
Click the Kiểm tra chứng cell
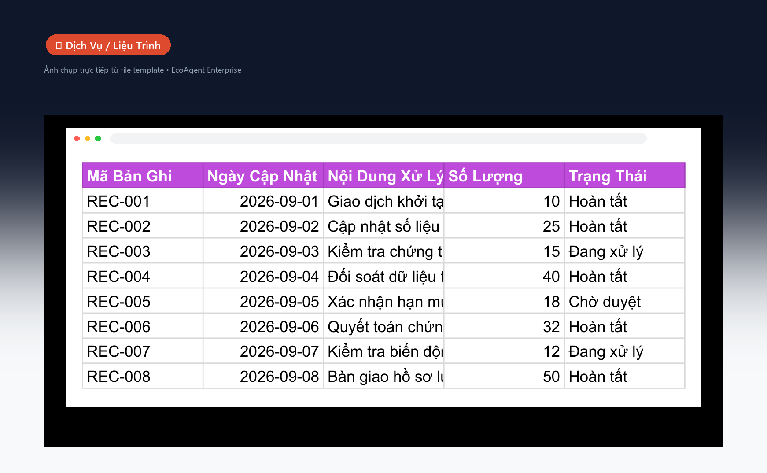(383, 251)
